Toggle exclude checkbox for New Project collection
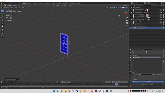This screenshot has width=165, height=93. [x=160, y=23]
